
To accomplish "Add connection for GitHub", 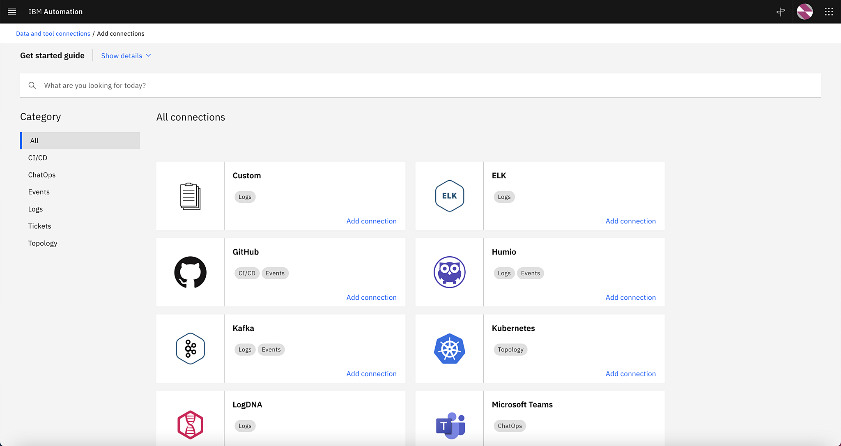I will tap(371, 297).
